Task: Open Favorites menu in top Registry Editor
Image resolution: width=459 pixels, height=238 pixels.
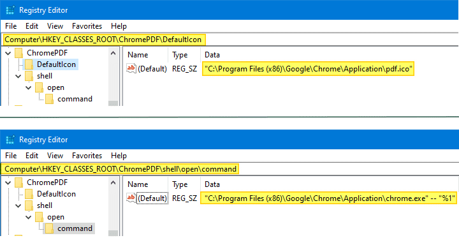Action: tap(87, 26)
